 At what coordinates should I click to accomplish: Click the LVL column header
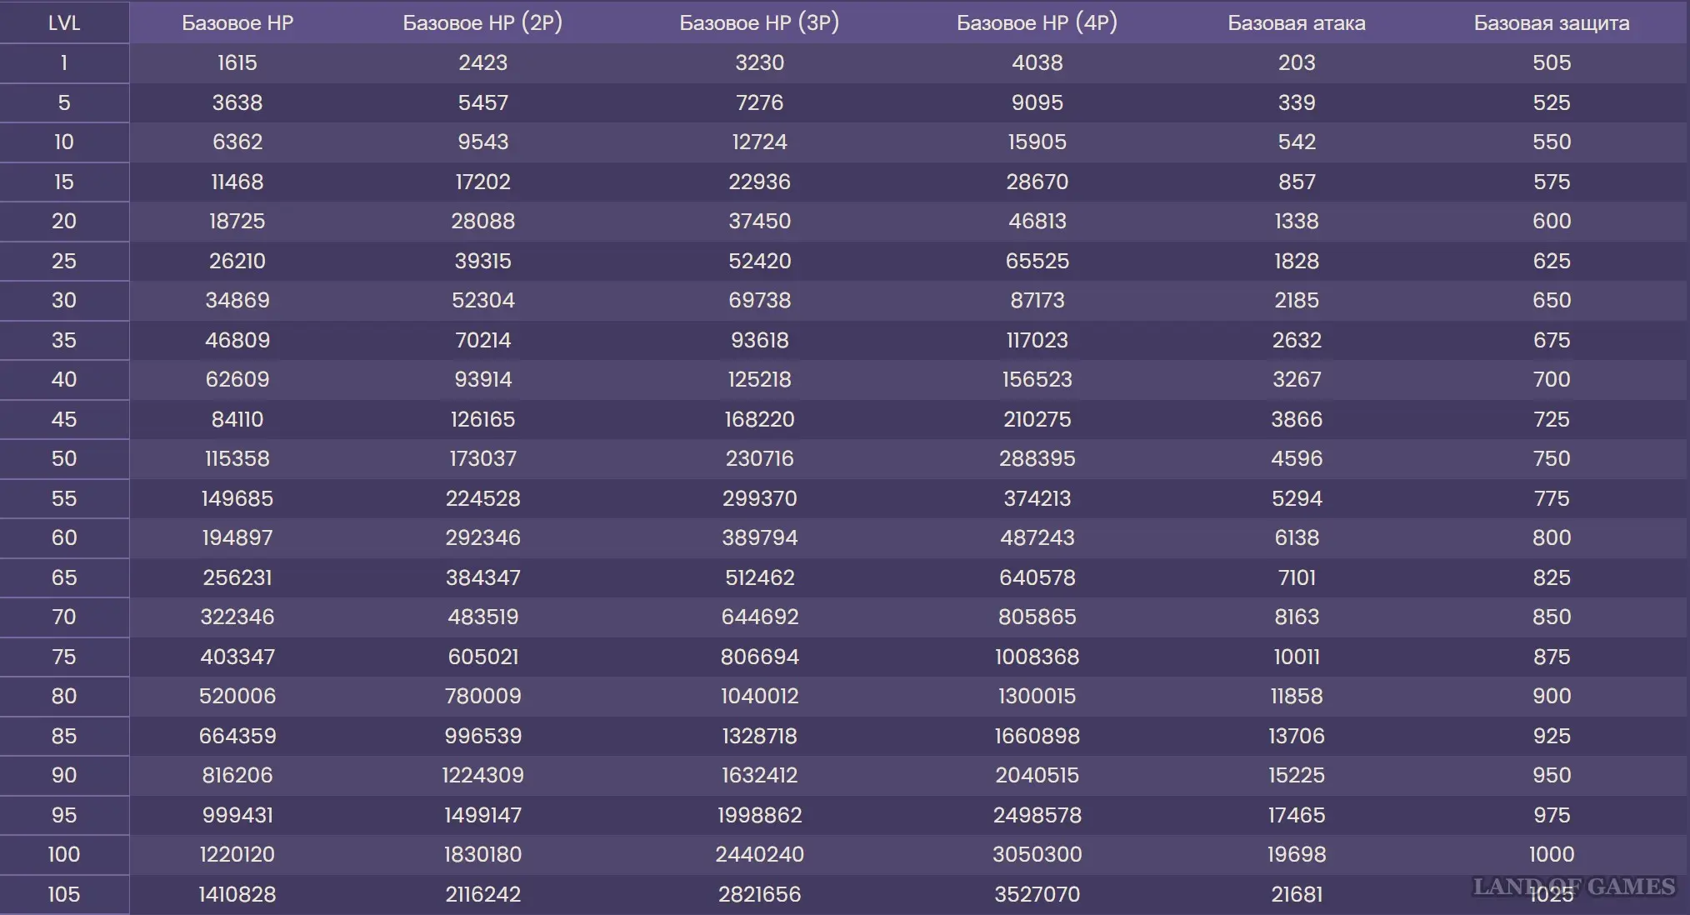pyautogui.click(x=64, y=22)
